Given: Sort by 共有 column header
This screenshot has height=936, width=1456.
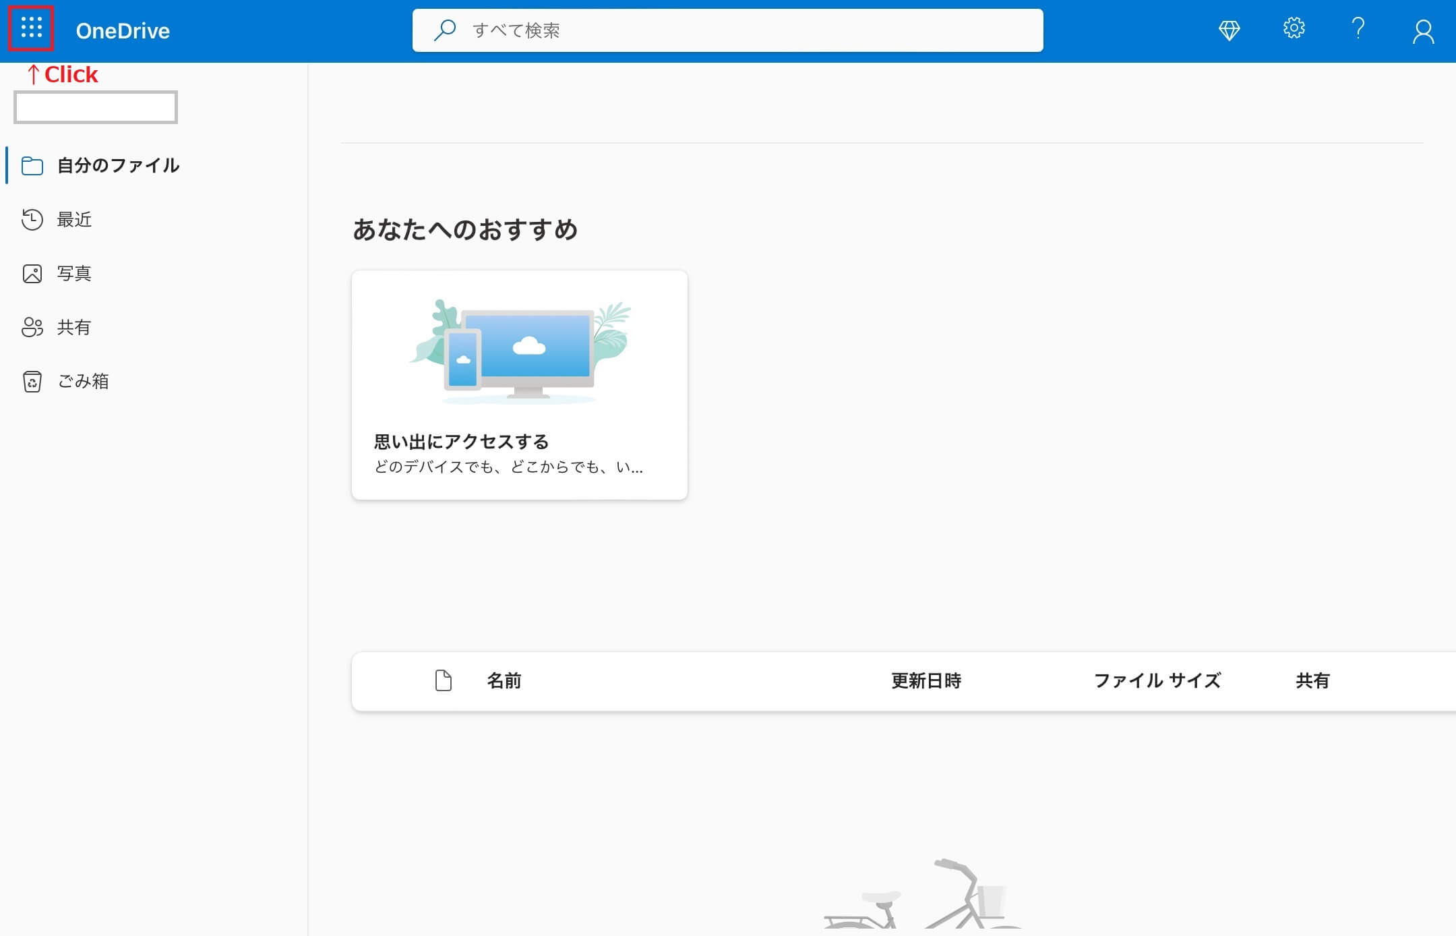Looking at the screenshot, I should coord(1312,681).
